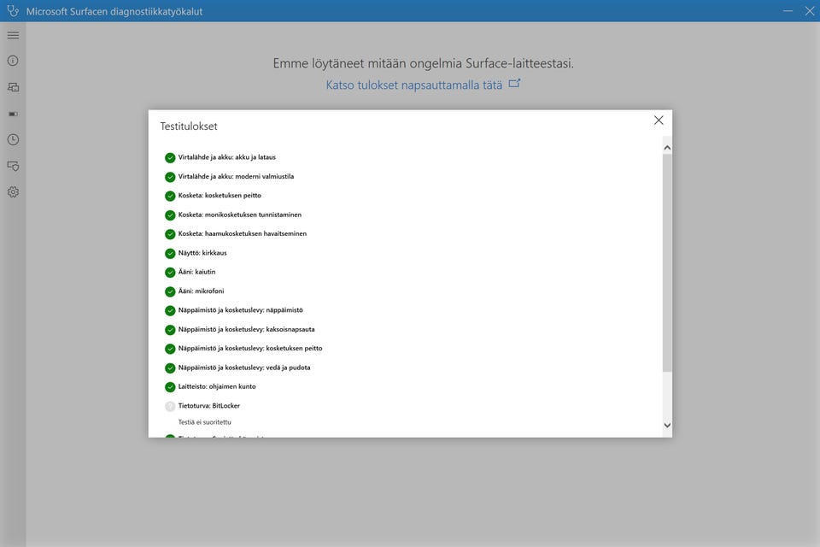Image resolution: width=820 pixels, height=547 pixels.
Task: Open the device info icon in sidebar
Action: [13, 61]
